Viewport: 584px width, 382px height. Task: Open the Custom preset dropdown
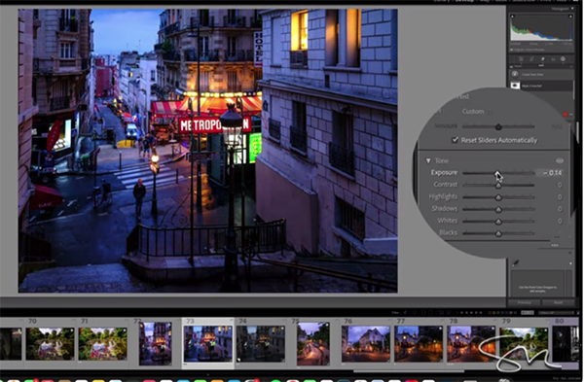point(476,111)
